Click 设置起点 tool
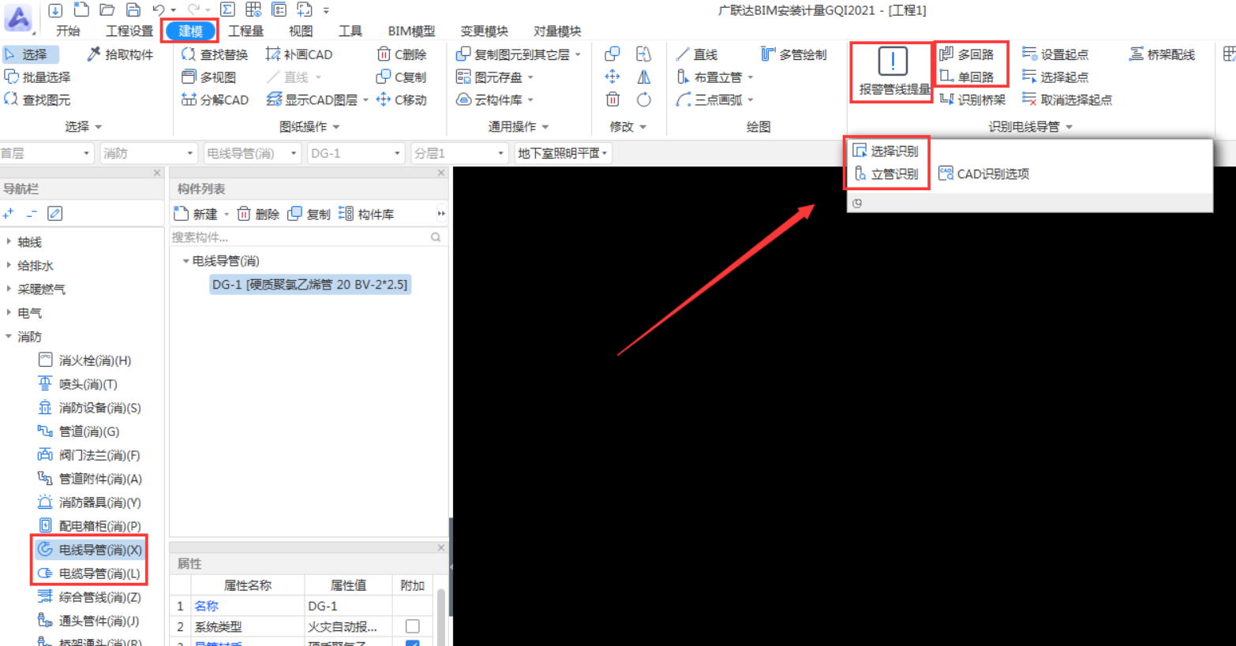1236x646 pixels. pos(1055,54)
